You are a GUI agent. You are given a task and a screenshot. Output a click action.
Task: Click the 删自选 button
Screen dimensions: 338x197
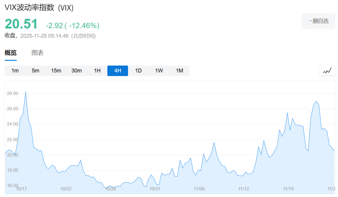(318, 21)
